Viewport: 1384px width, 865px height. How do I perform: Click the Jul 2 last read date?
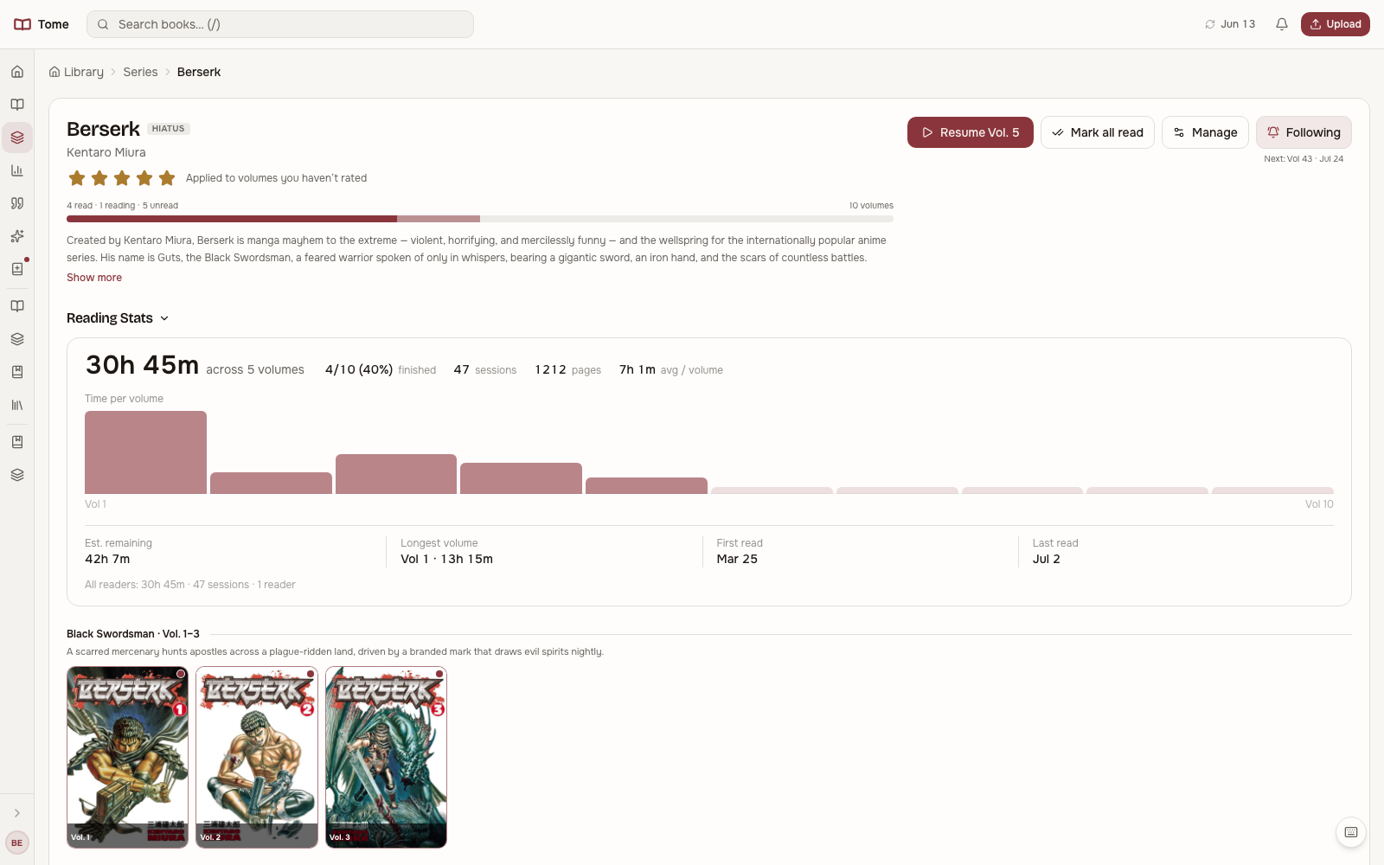(x=1046, y=559)
